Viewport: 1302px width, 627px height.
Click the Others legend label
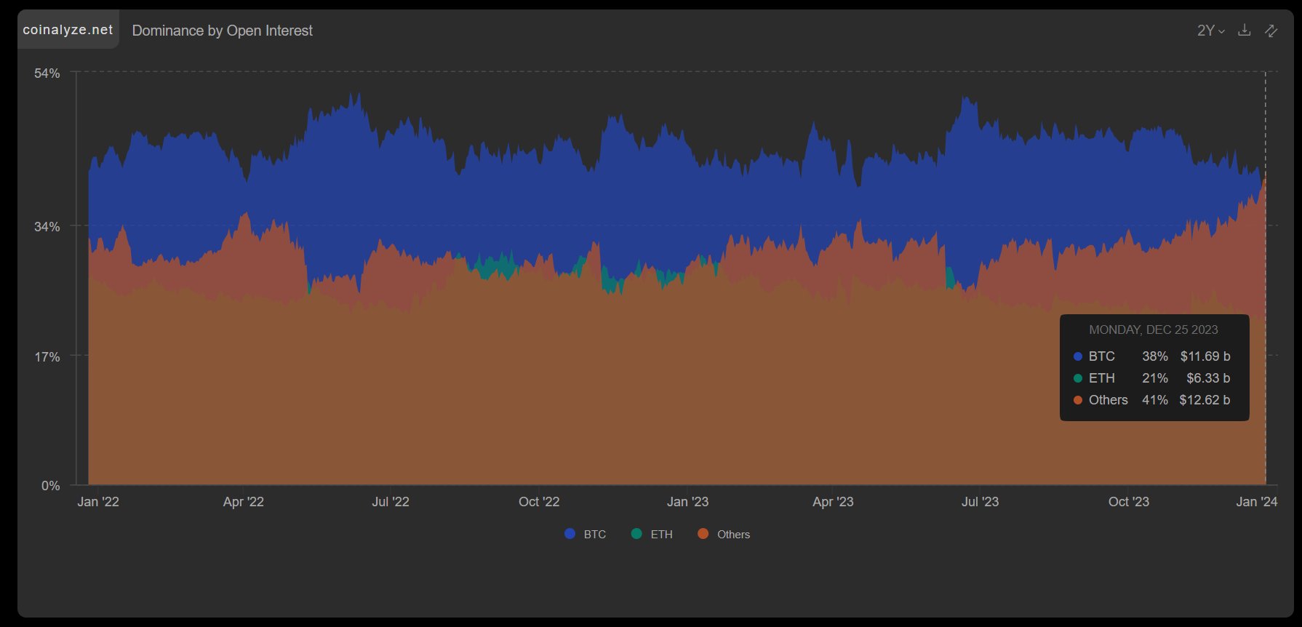point(733,535)
